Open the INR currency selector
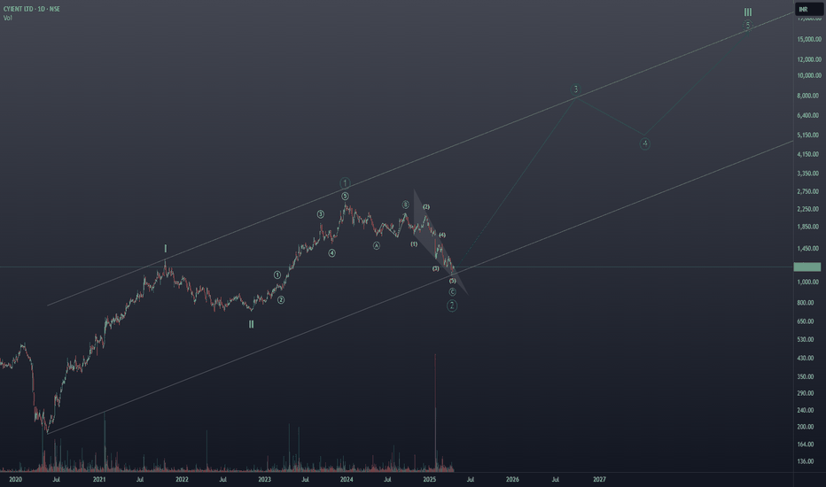 pyautogui.click(x=808, y=10)
